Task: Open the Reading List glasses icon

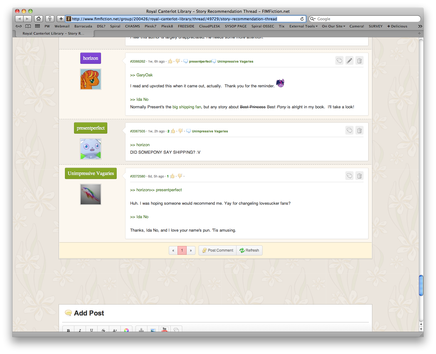Action: [x=19, y=26]
